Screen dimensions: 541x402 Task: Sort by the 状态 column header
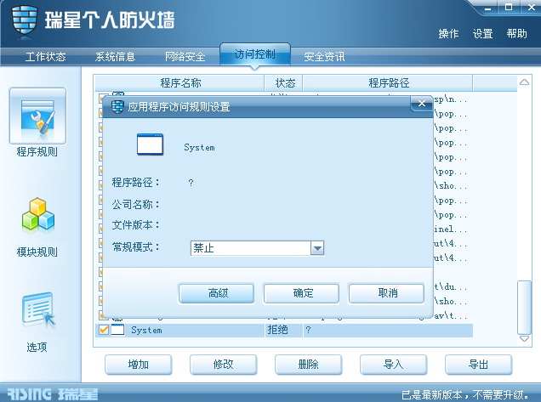tap(283, 82)
